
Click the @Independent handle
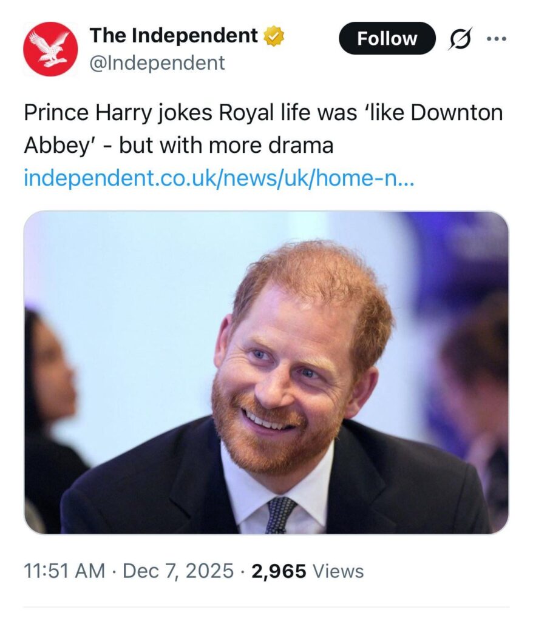pyautogui.click(x=158, y=62)
